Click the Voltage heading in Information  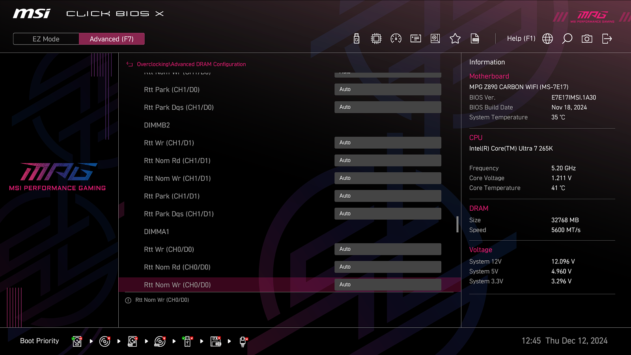point(480,250)
